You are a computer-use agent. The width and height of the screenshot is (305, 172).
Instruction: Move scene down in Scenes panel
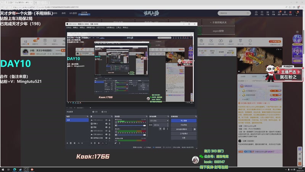coord(82,143)
